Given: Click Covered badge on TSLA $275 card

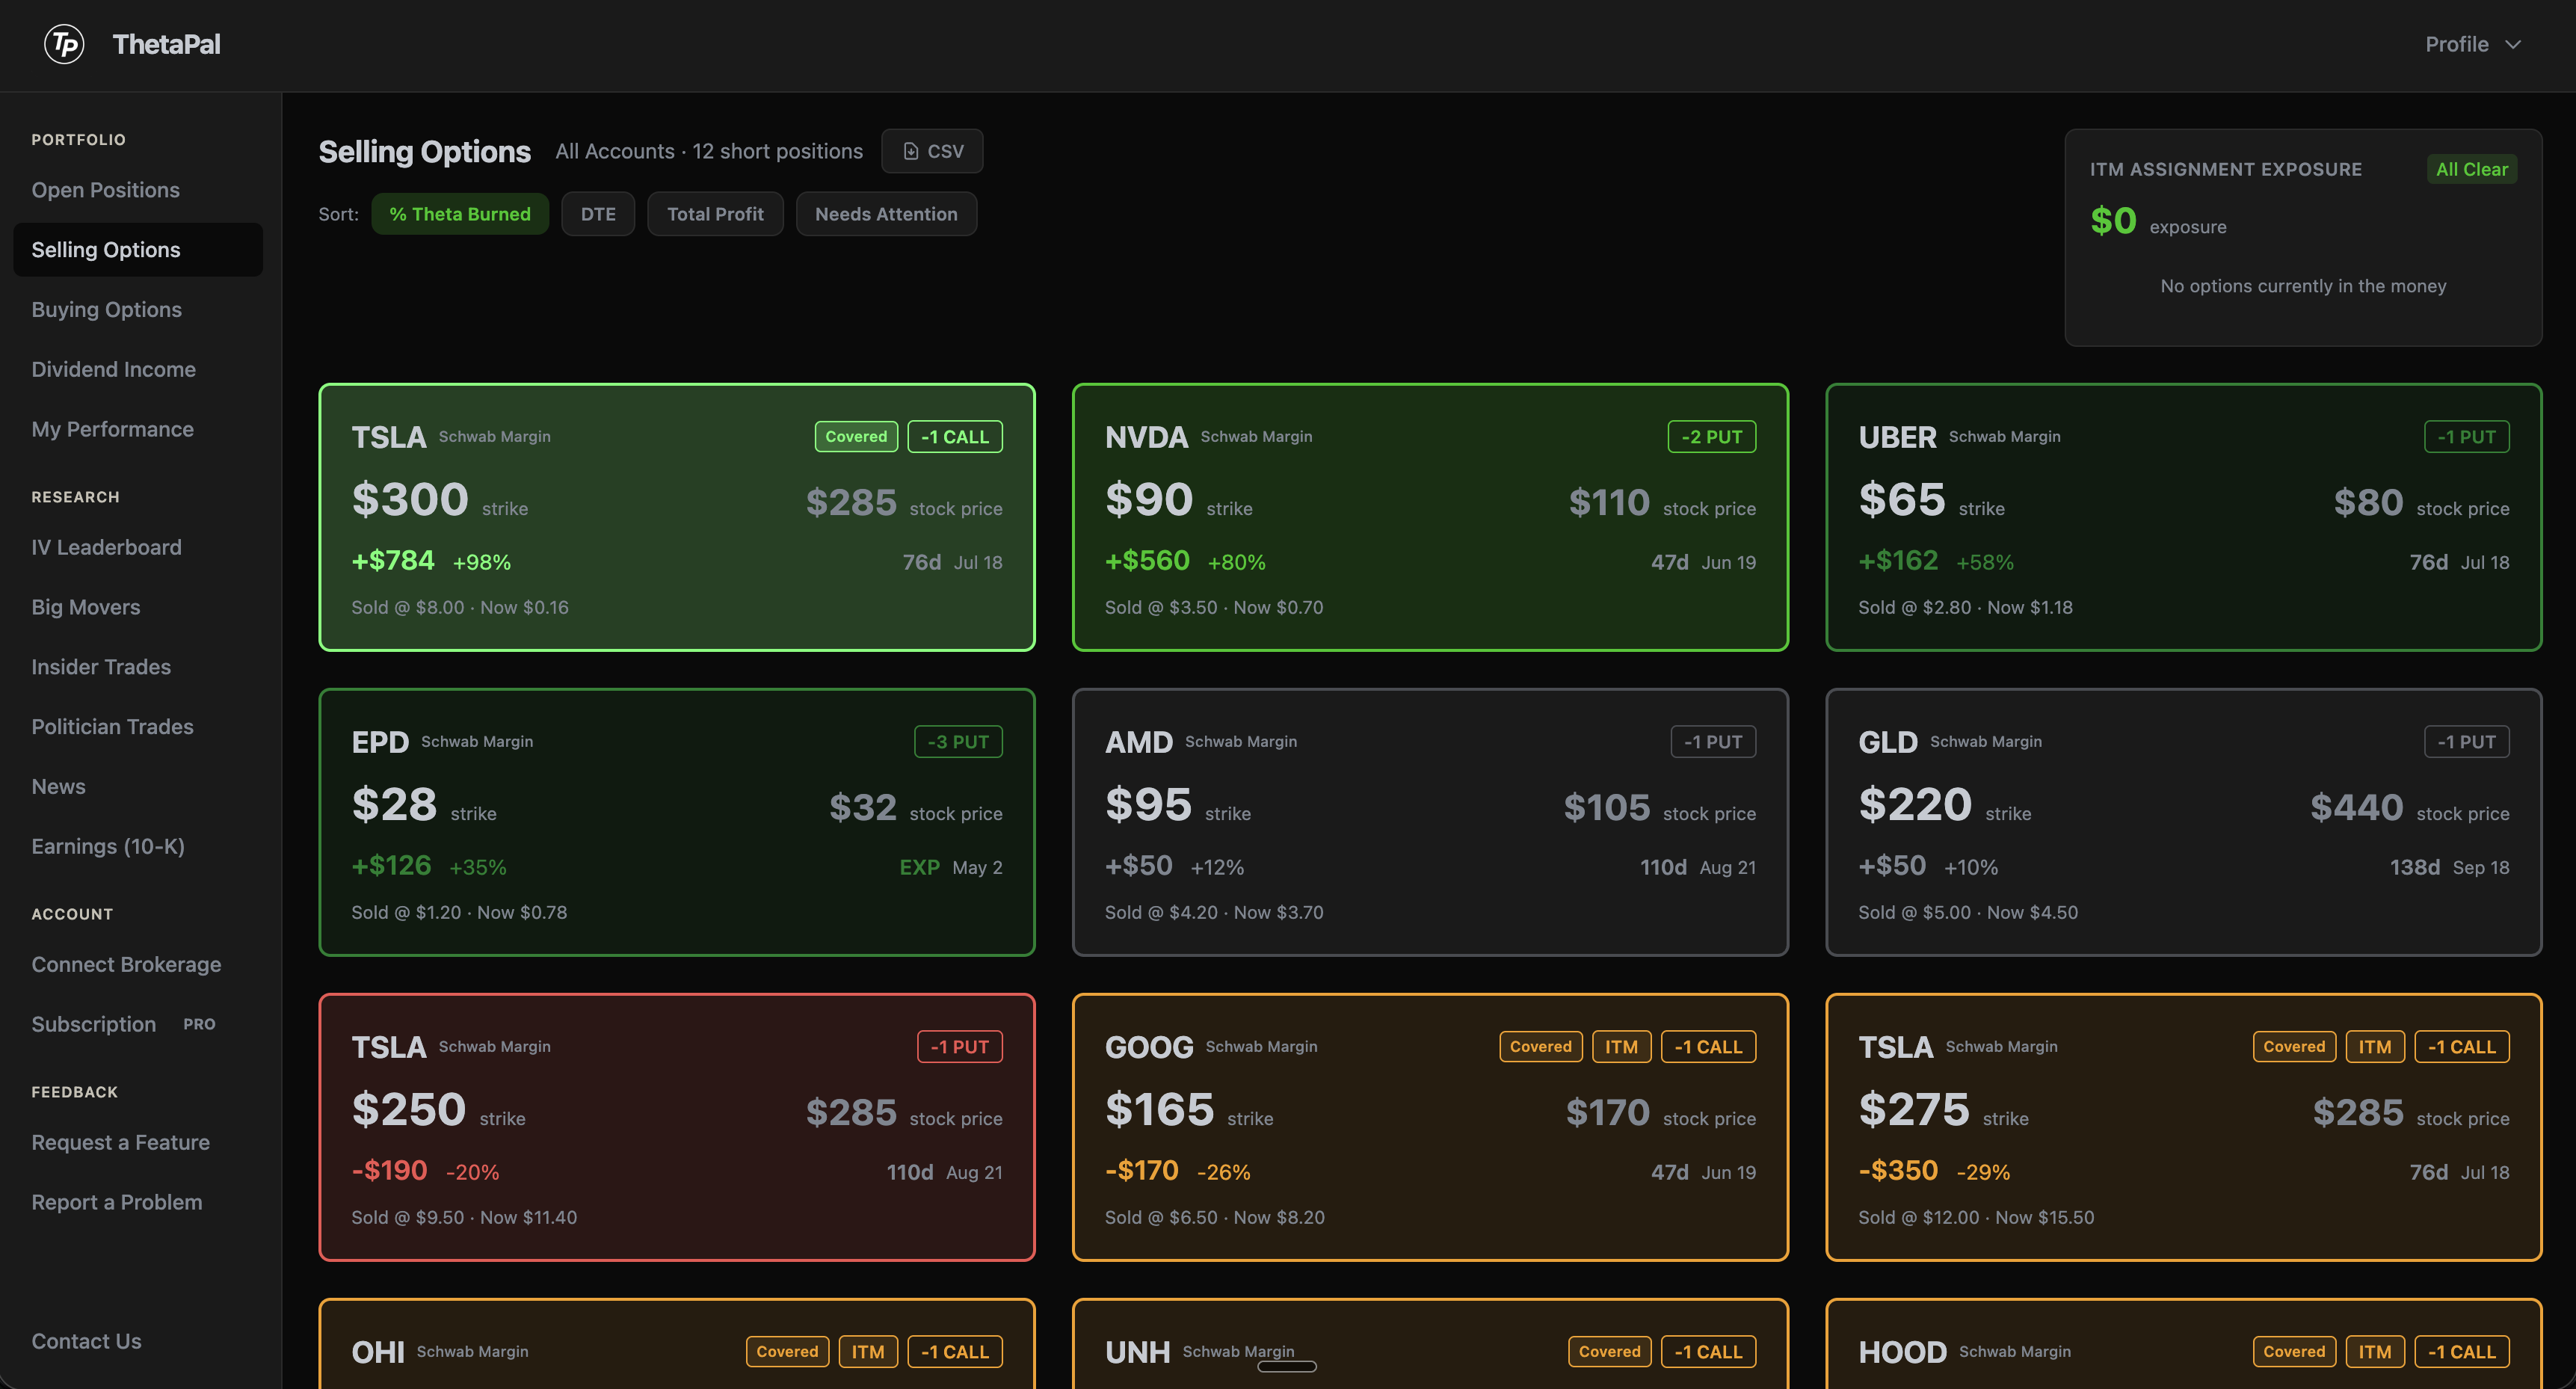Looking at the screenshot, I should tap(2294, 1047).
